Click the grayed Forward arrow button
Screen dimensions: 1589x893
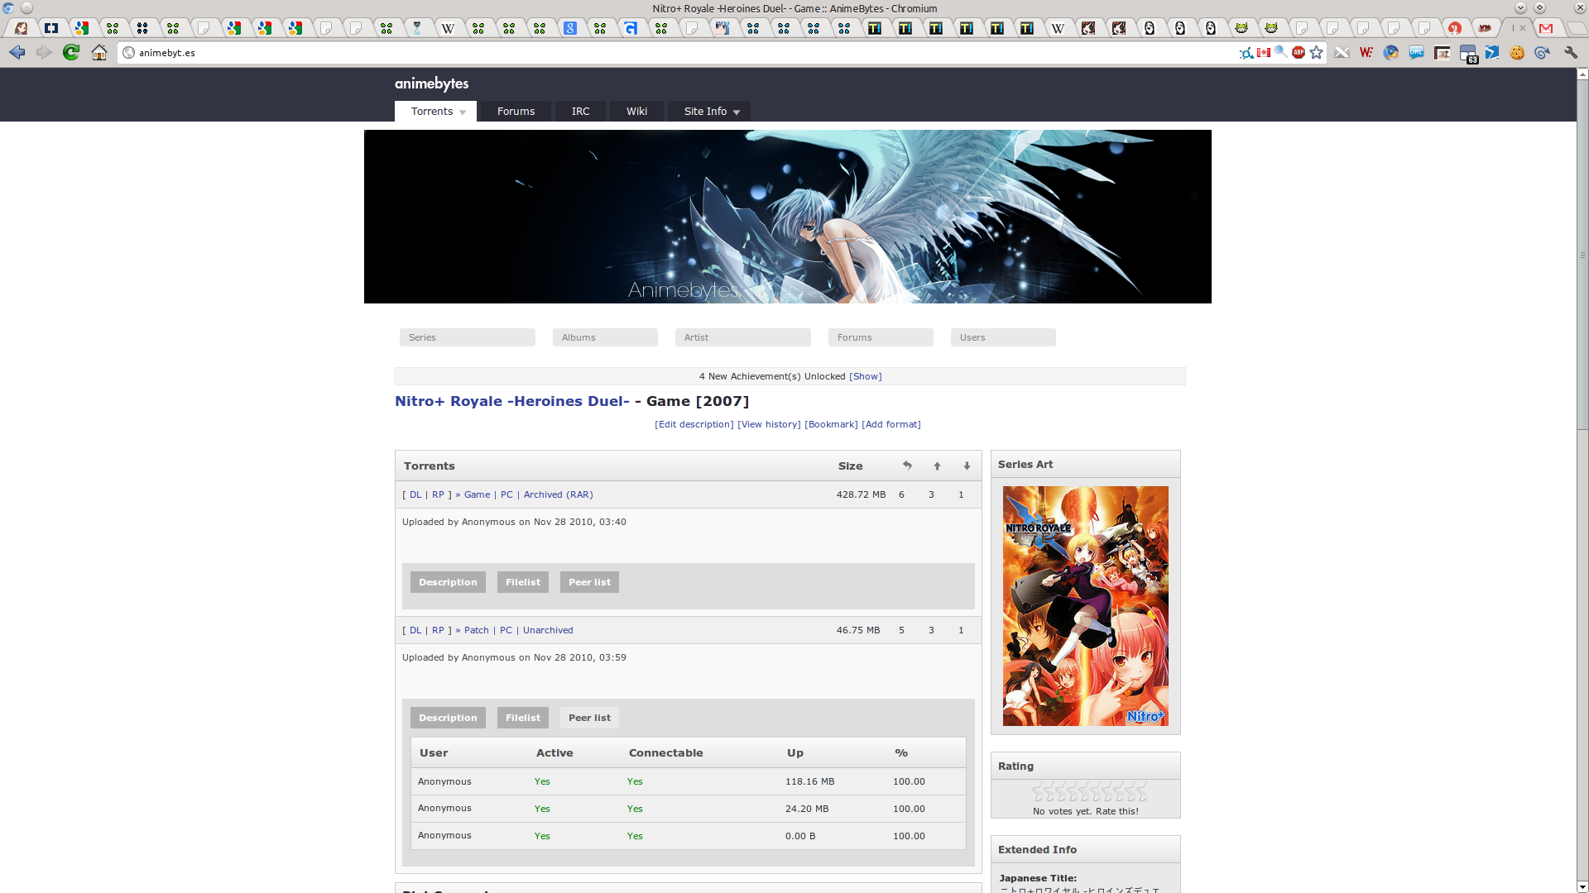click(x=44, y=53)
